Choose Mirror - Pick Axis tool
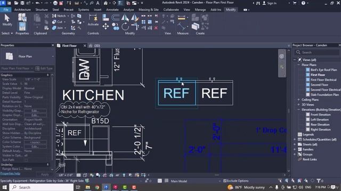The image size is (341, 191). pos(125,18)
